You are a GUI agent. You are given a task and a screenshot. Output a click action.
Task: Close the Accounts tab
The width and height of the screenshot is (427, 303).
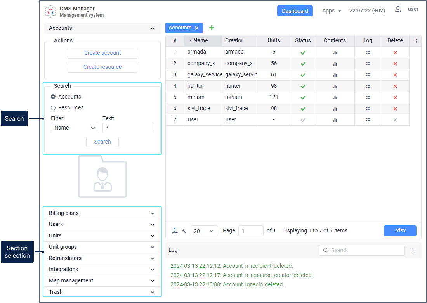(x=197, y=28)
